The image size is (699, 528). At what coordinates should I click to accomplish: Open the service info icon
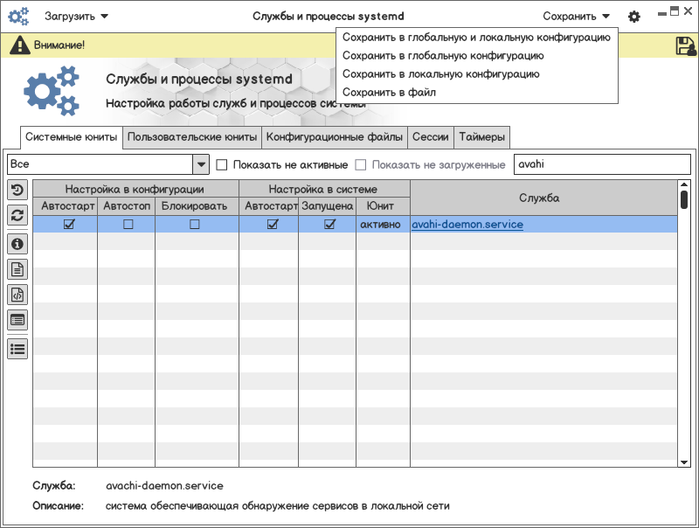coord(17,244)
